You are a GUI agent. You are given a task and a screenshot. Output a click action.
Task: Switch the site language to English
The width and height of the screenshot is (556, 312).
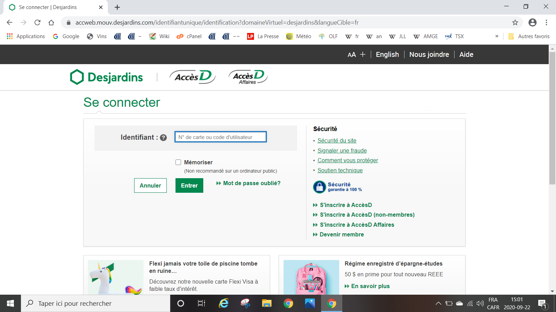pyautogui.click(x=387, y=54)
